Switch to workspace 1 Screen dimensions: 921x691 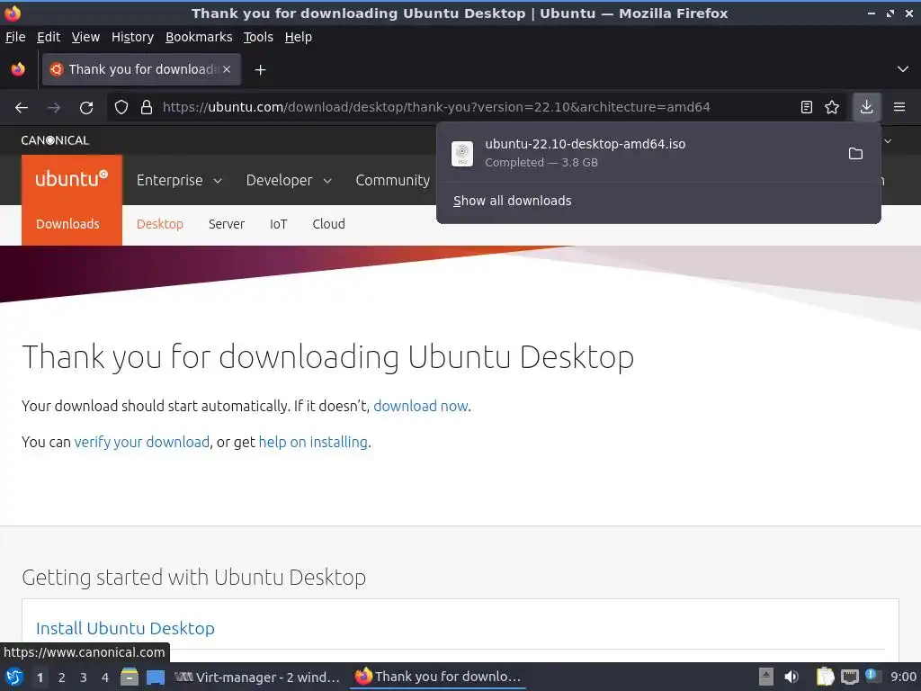(x=40, y=678)
